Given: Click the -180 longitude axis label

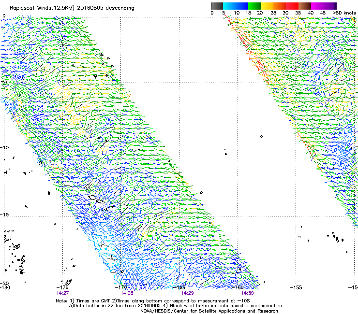Looking at the screenshot, I should (5, 287).
